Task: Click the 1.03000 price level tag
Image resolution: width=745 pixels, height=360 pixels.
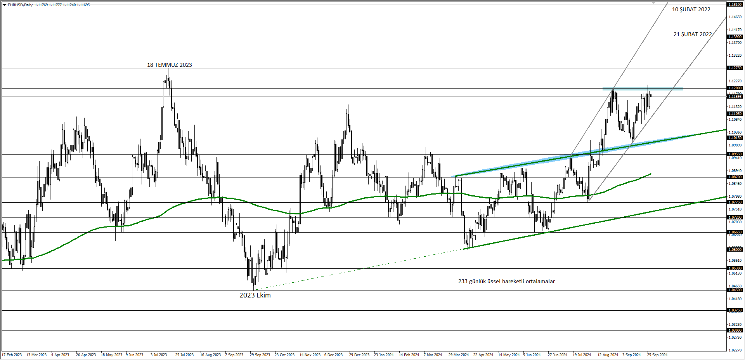Action: pyautogui.click(x=735, y=330)
